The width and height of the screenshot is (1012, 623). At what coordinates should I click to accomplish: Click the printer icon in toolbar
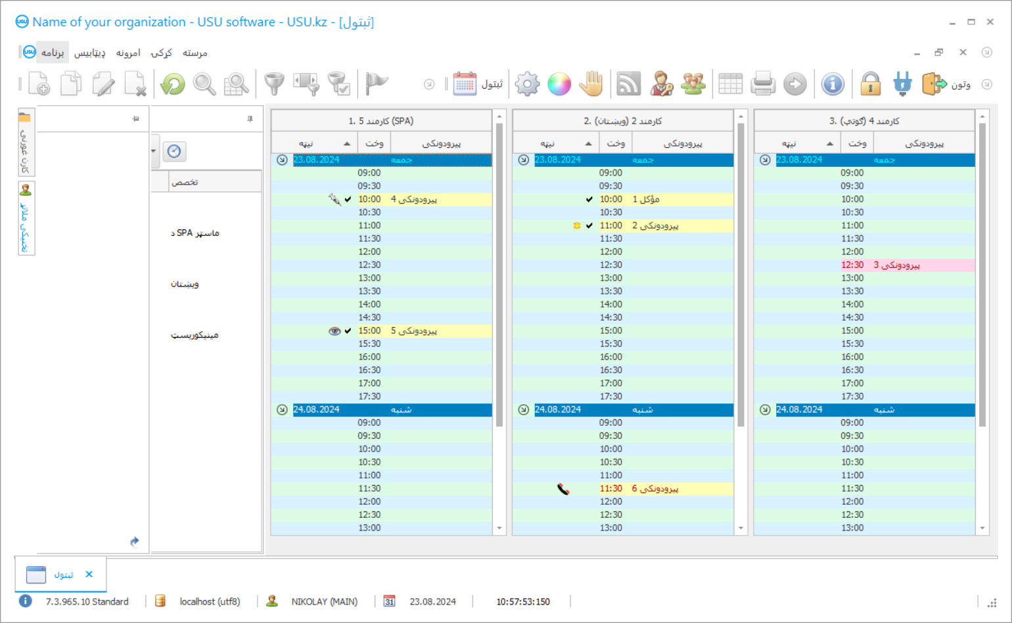[x=763, y=84]
